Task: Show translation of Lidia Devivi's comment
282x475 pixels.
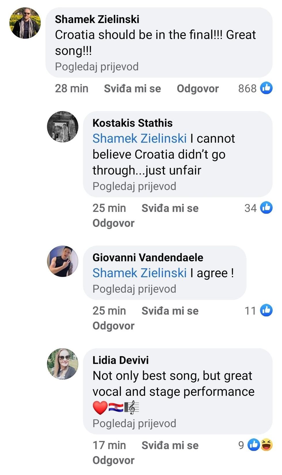Action: pos(134,423)
